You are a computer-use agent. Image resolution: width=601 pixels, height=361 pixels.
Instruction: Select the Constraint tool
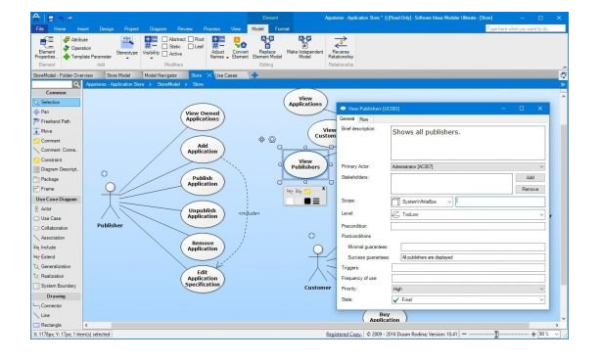point(57,159)
